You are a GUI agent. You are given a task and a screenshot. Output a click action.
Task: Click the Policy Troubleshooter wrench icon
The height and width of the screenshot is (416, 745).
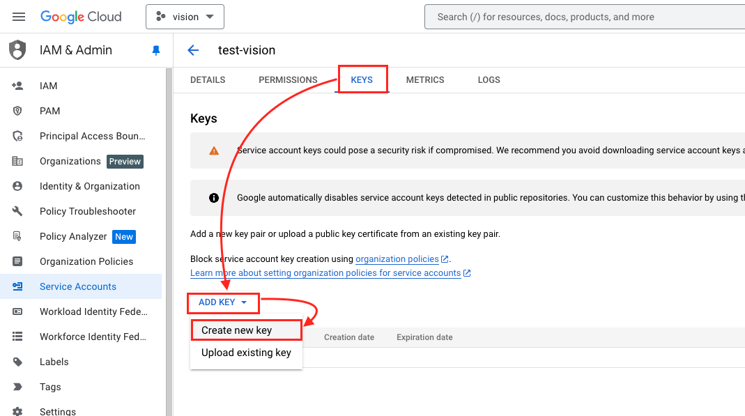pyautogui.click(x=17, y=211)
